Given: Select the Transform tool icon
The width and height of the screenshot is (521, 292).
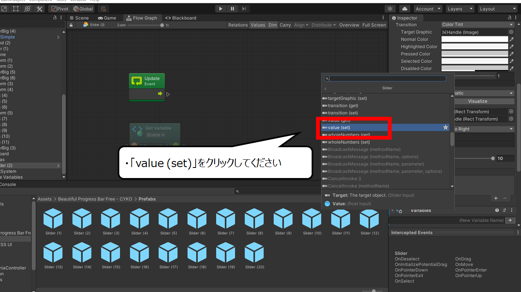Looking at the screenshot, I should click(x=27, y=9).
